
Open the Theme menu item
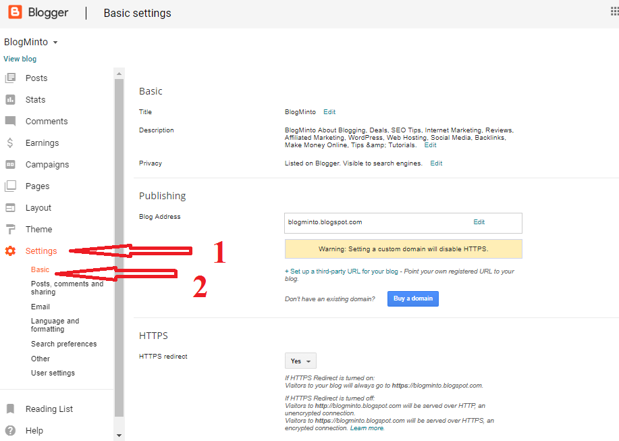[x=38, y=230]
